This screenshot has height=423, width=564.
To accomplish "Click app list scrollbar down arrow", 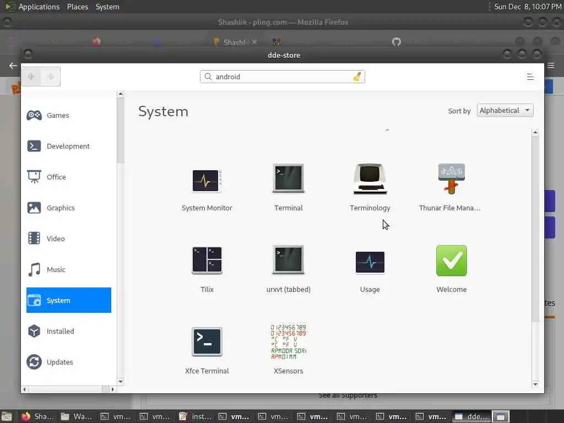I will click(535, 384).
